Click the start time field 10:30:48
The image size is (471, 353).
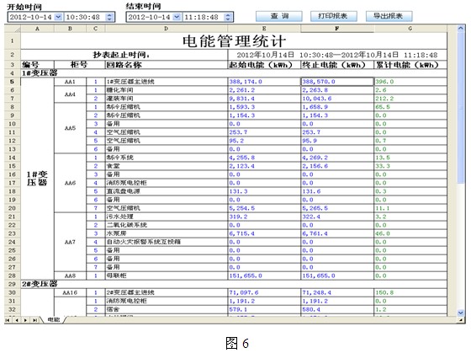pyautogui.click(x=85, y=17)
